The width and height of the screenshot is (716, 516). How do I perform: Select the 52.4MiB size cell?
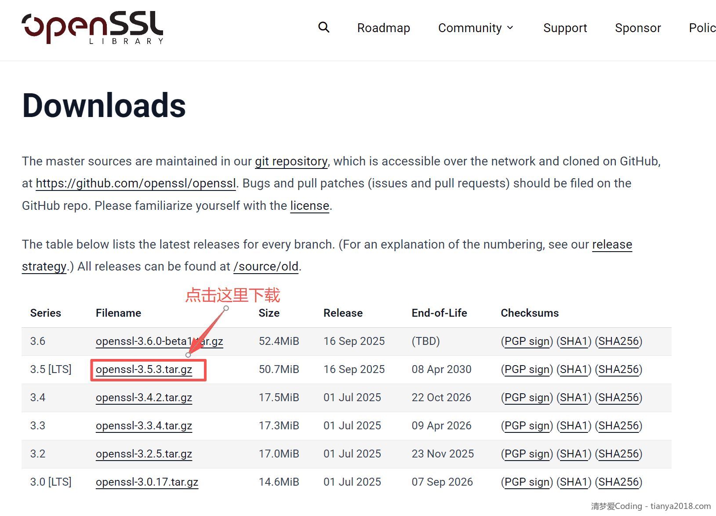[279, 341]
